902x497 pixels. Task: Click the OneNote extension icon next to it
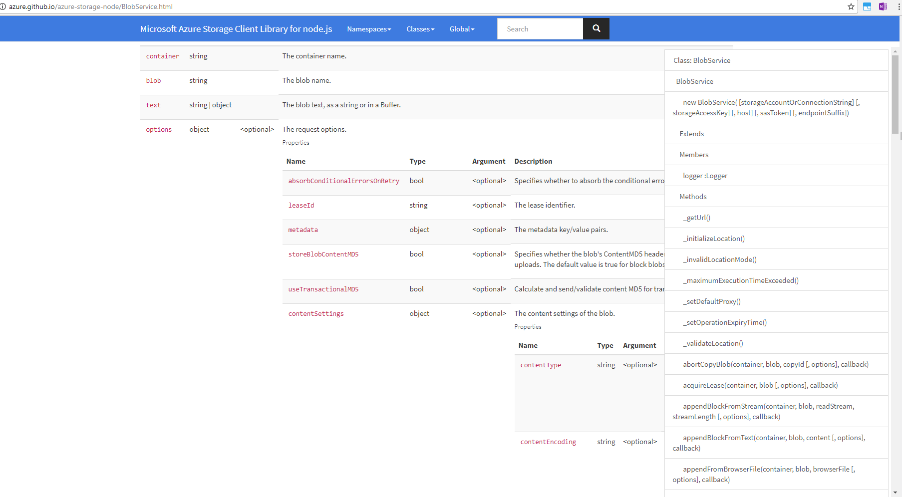click(883, 6)
